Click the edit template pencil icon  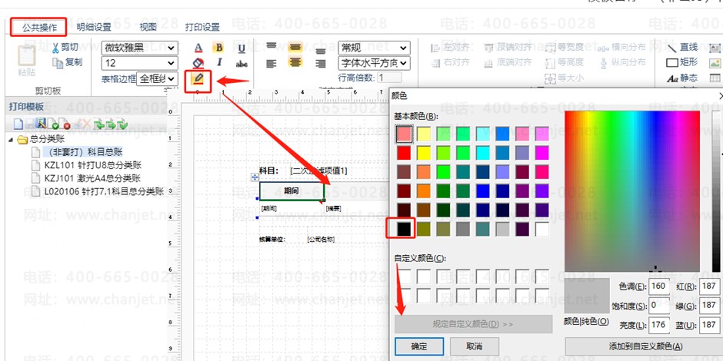point(42,123)
